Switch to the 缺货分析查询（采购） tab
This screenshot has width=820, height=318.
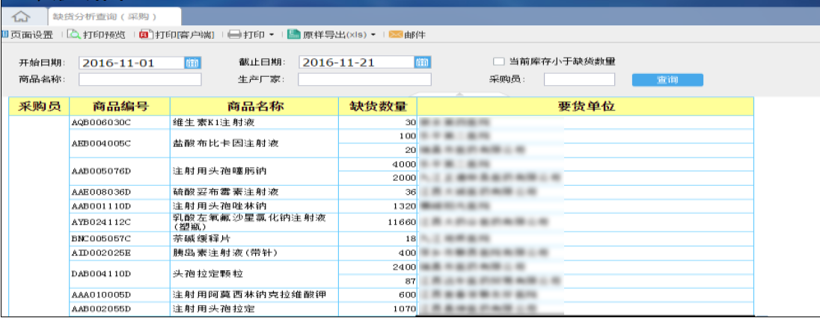click(114, 16)
